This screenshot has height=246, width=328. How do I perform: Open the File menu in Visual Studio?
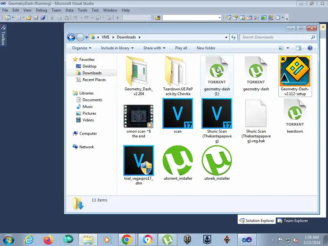click(5, 10)
